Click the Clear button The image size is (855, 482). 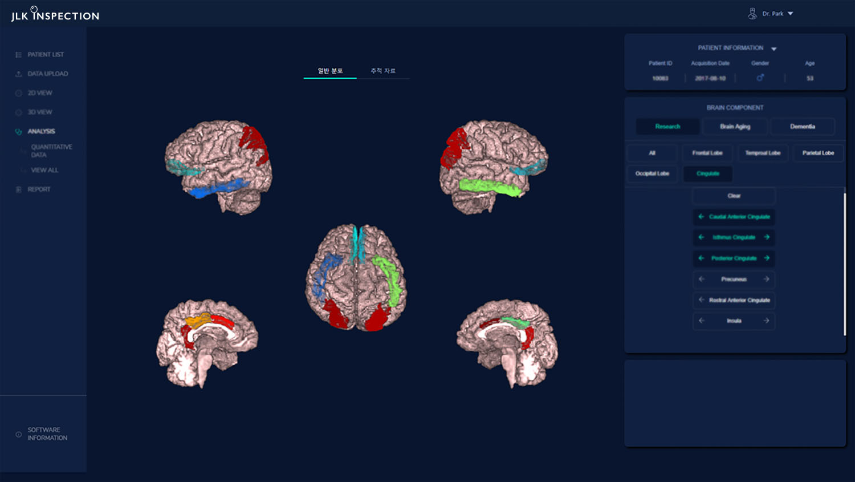point(734,196)
